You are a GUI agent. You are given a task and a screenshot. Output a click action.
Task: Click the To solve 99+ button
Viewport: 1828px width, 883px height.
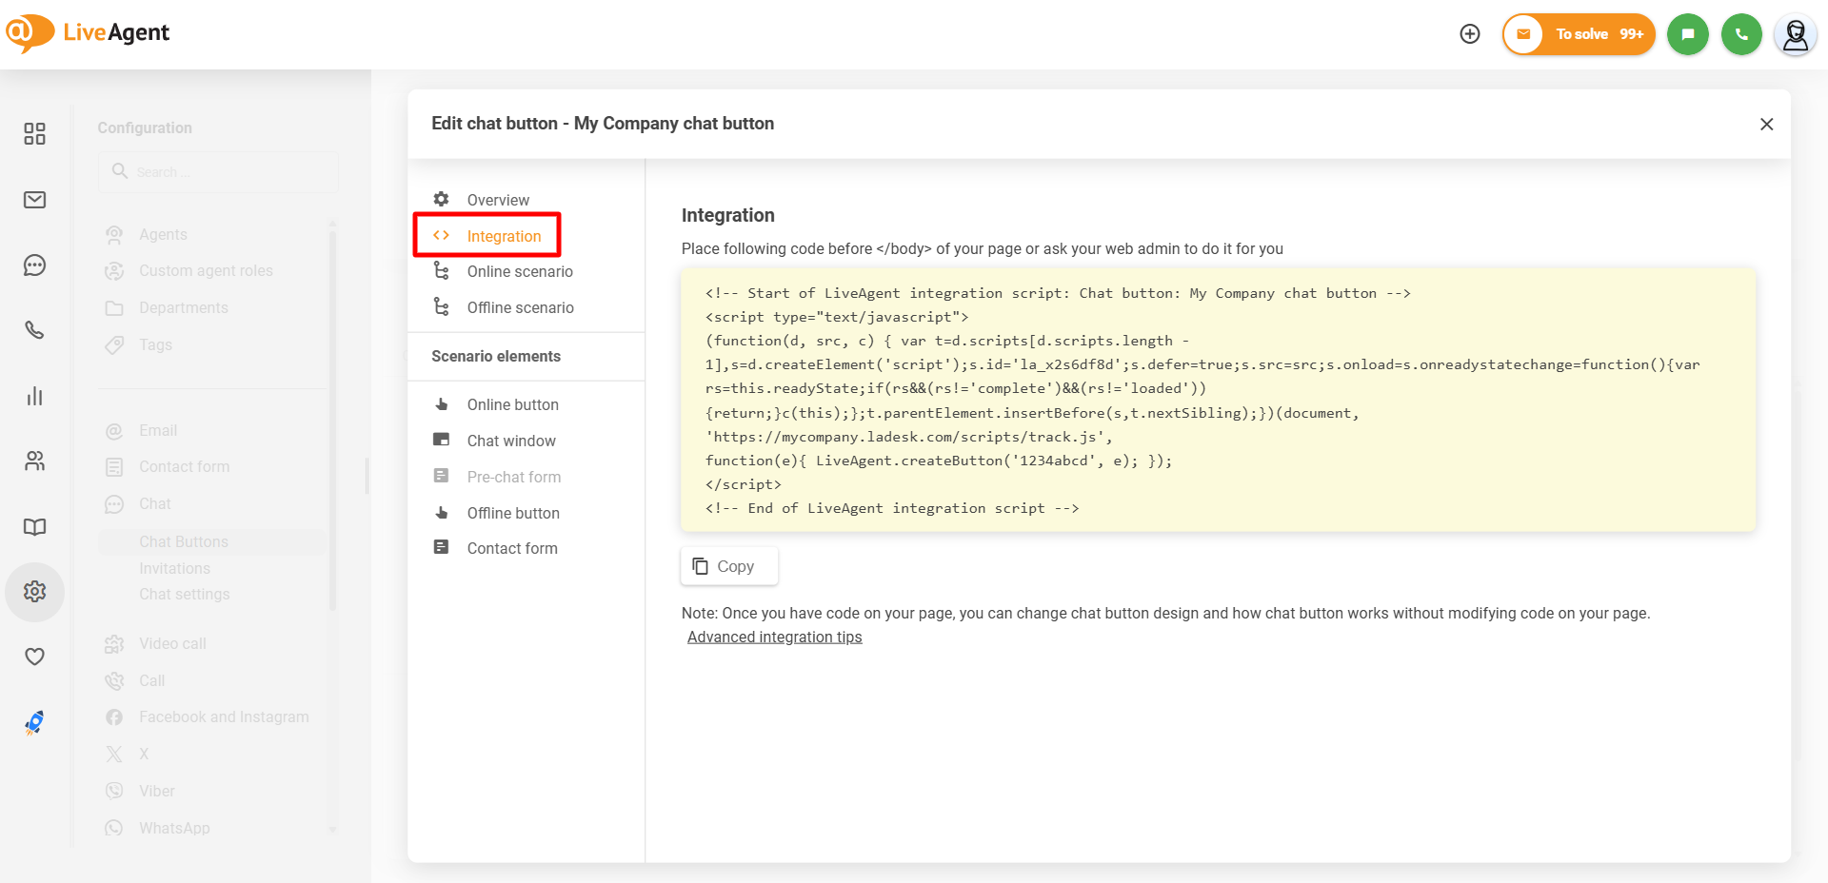tap(1580, 34)
